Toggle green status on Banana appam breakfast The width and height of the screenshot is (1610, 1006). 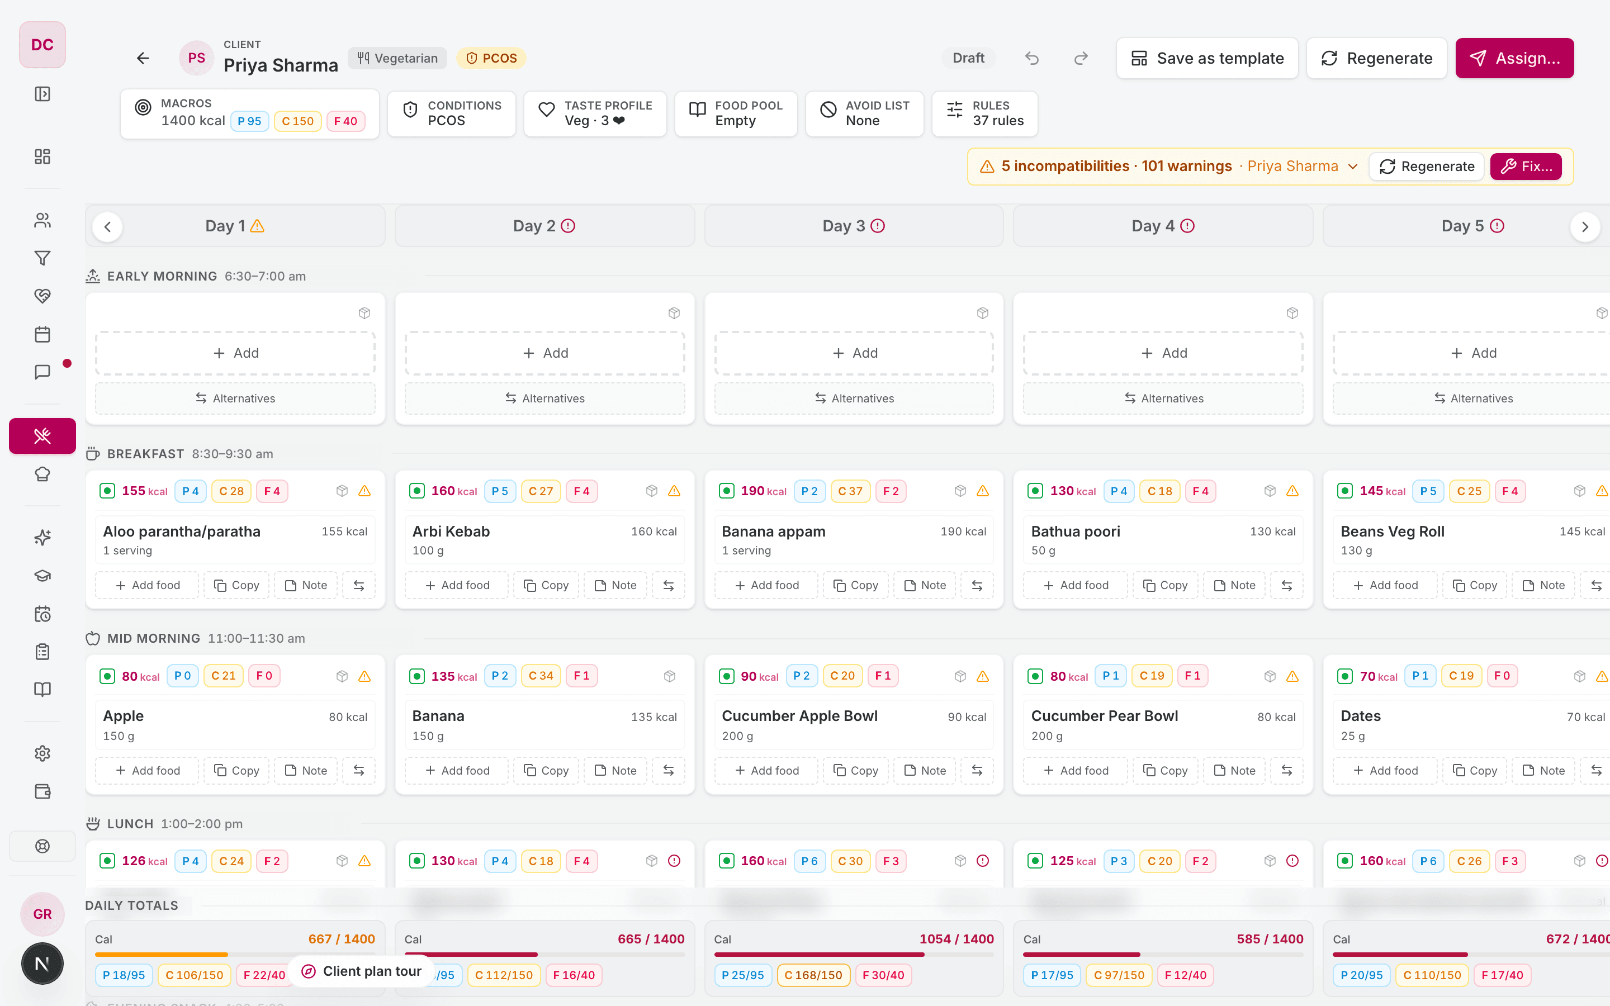727,491
